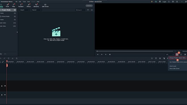Select the Sample Colors item
Image resolution: width=187 pixels, height=105 pixels.
(x=8, y=23)
